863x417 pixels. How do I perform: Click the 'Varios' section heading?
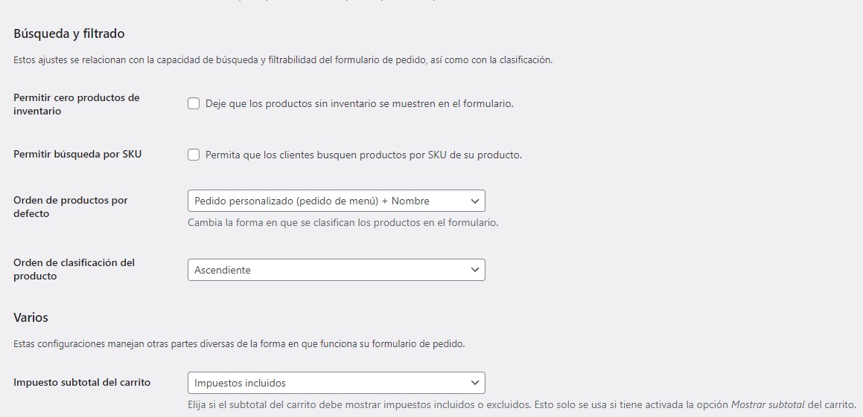[x=31, y=317]
